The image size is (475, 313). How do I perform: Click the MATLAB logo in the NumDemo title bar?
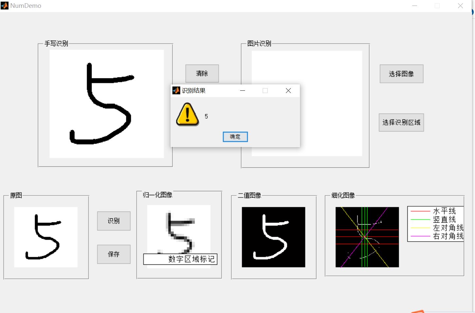5,5
